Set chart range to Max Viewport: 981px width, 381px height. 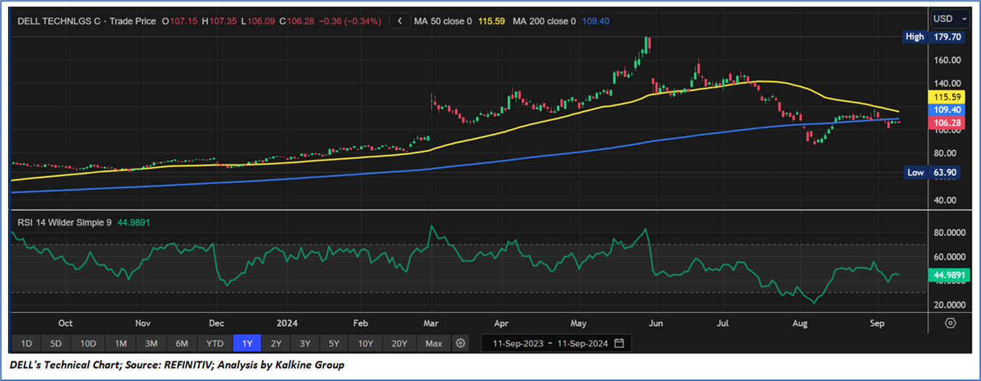[x=434, y=343]
